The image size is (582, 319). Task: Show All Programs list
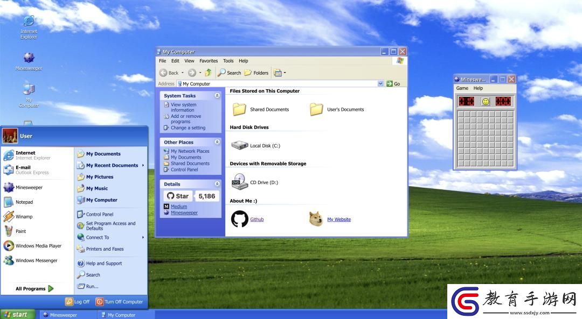(34, 289)
